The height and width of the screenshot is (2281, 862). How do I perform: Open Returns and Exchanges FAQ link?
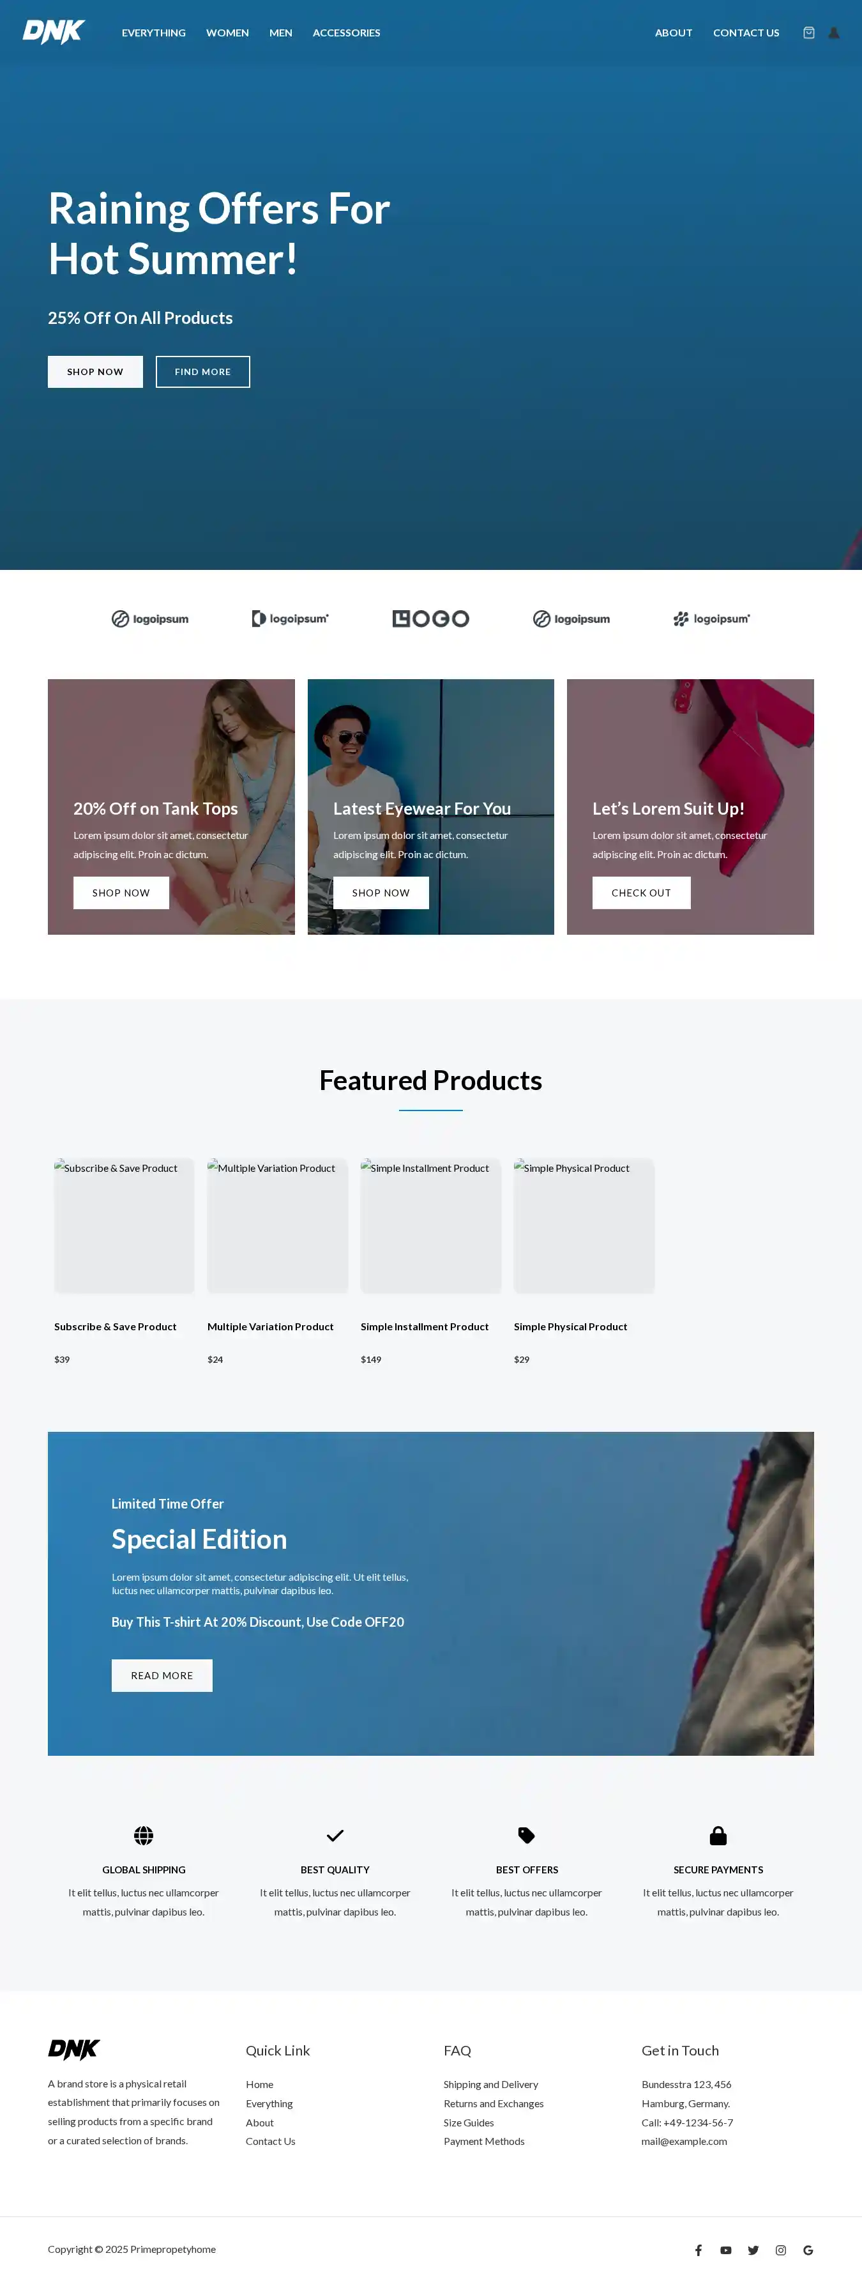pos(493,2104)
